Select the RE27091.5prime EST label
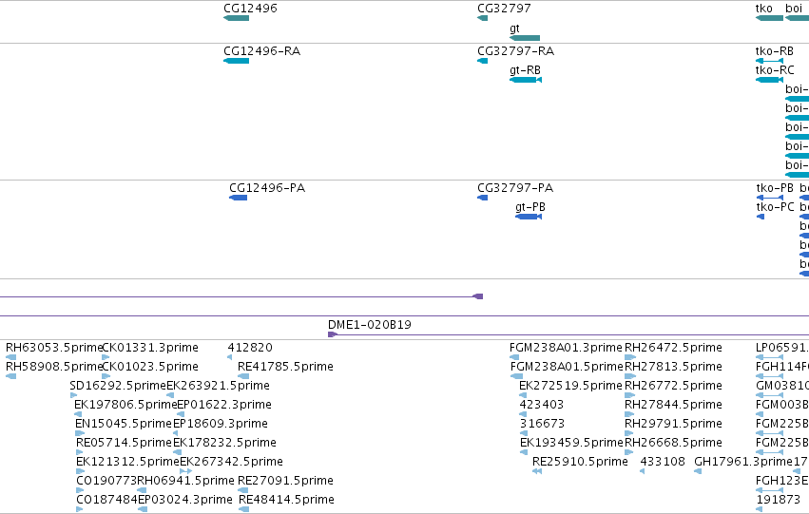Viewport: 809px width, 514px height. [x=285, y=481]
